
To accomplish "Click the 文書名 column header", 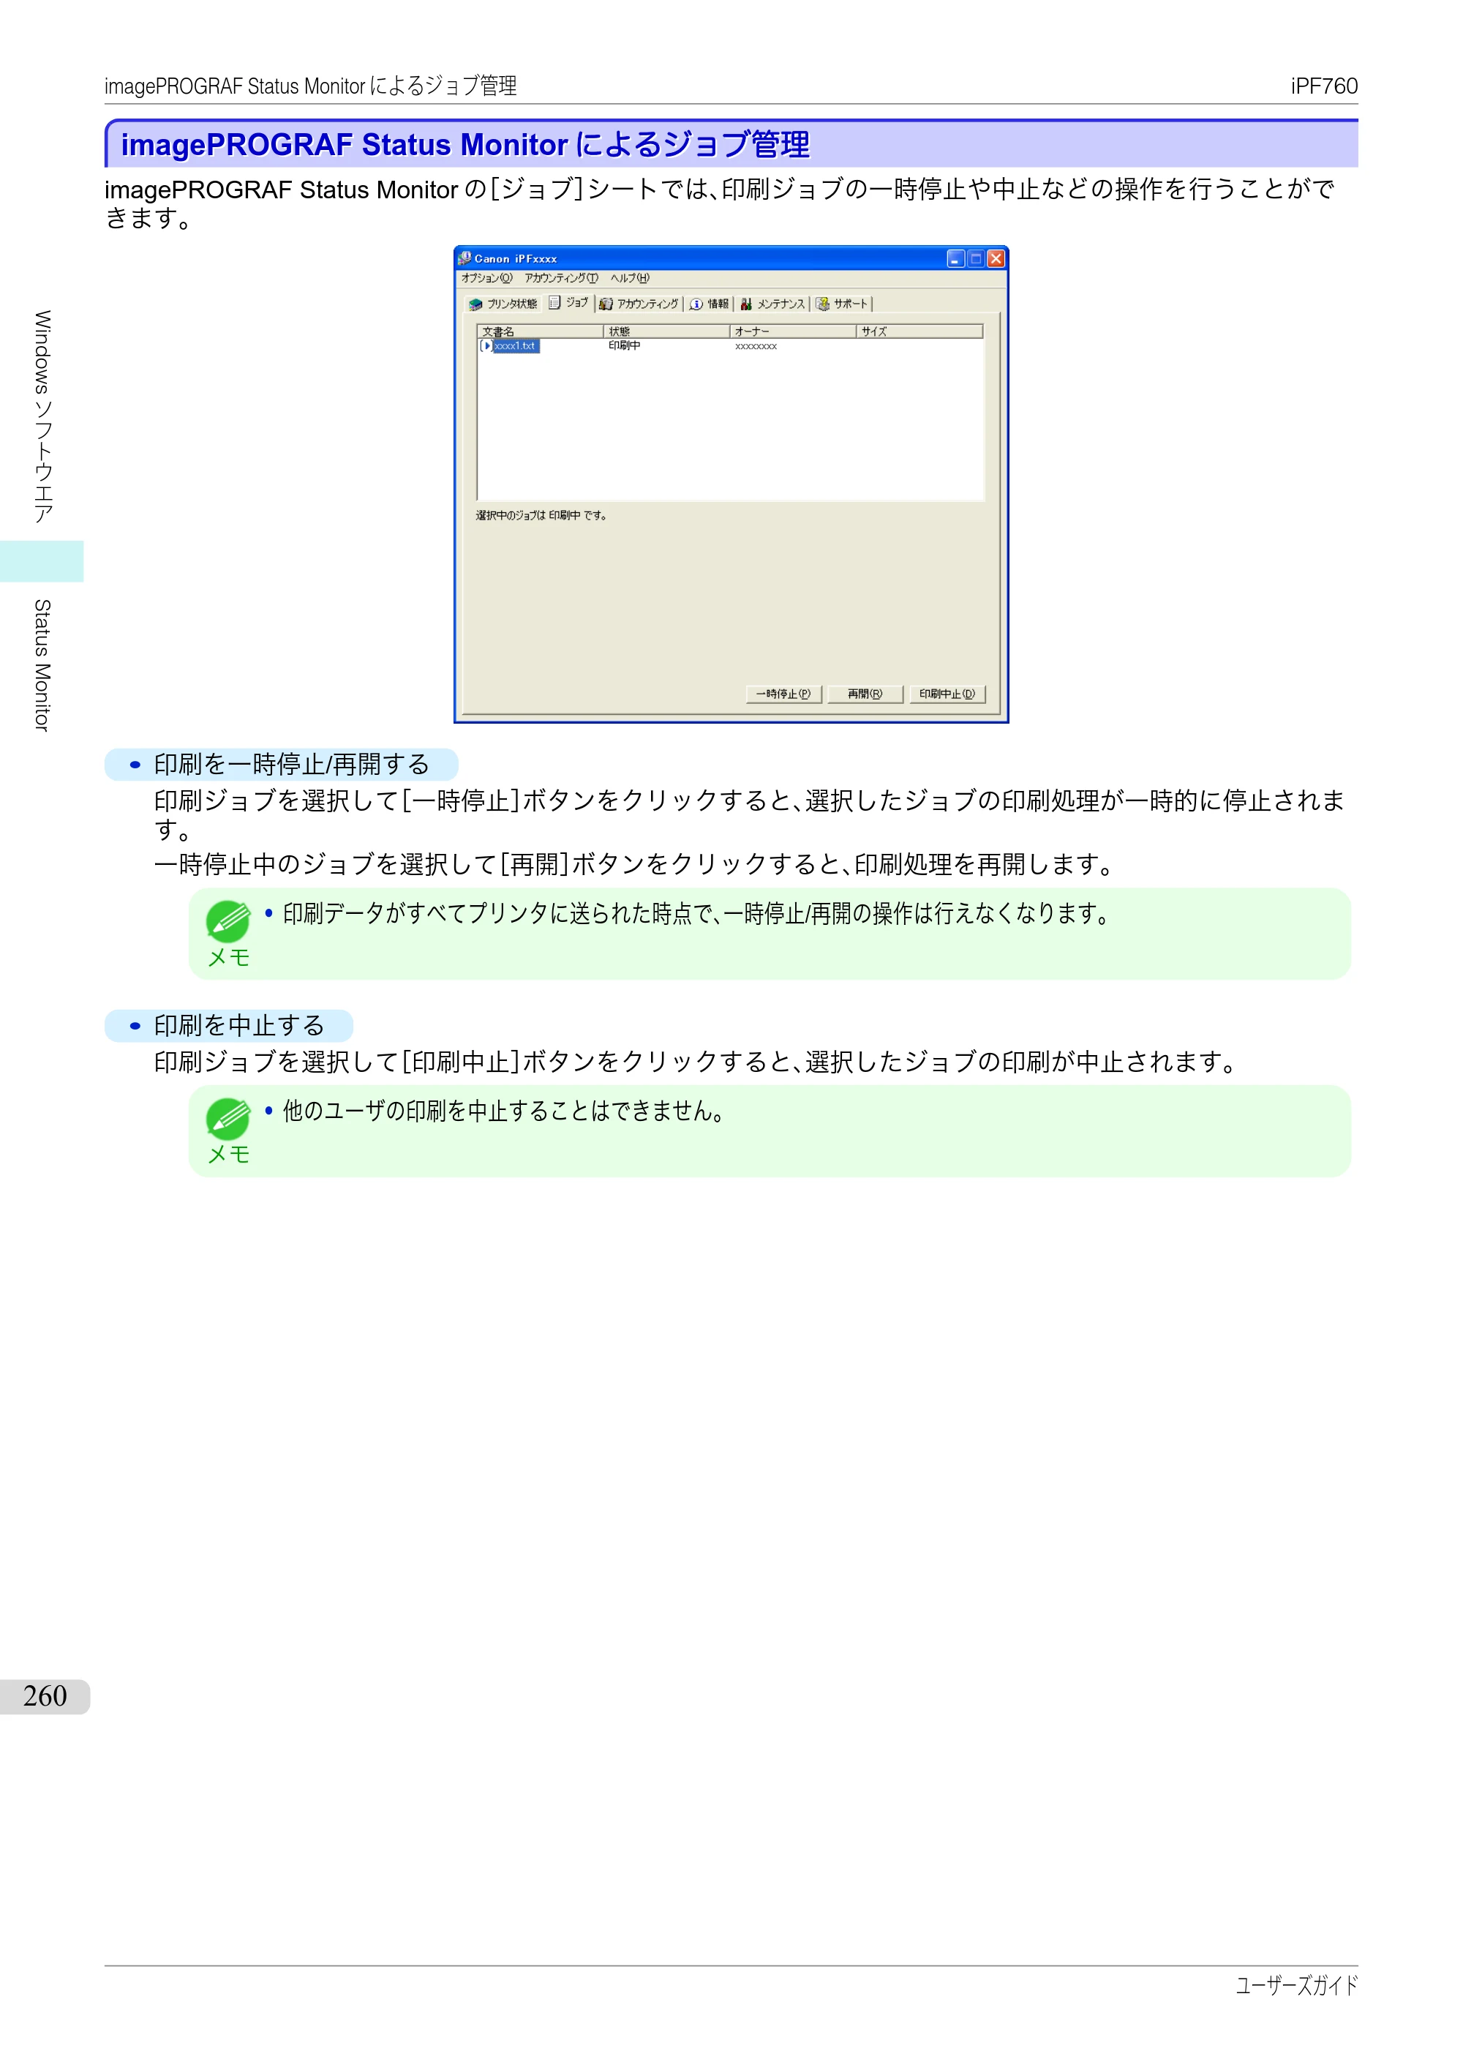I will 540,331.
